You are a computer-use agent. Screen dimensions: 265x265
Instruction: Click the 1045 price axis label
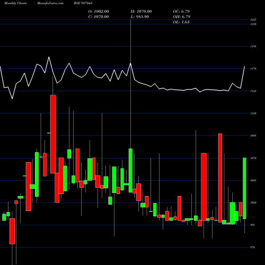(x=253, y=180)
